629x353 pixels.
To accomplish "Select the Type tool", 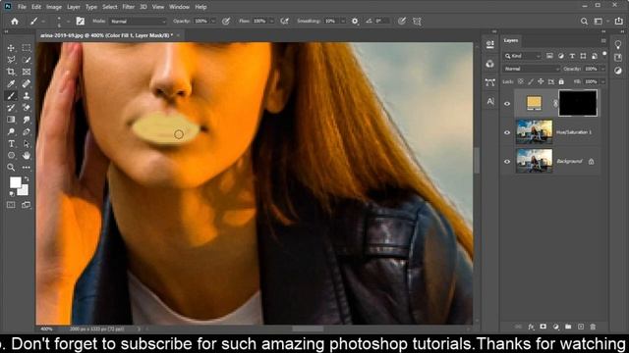I will (x=11, y=144).
